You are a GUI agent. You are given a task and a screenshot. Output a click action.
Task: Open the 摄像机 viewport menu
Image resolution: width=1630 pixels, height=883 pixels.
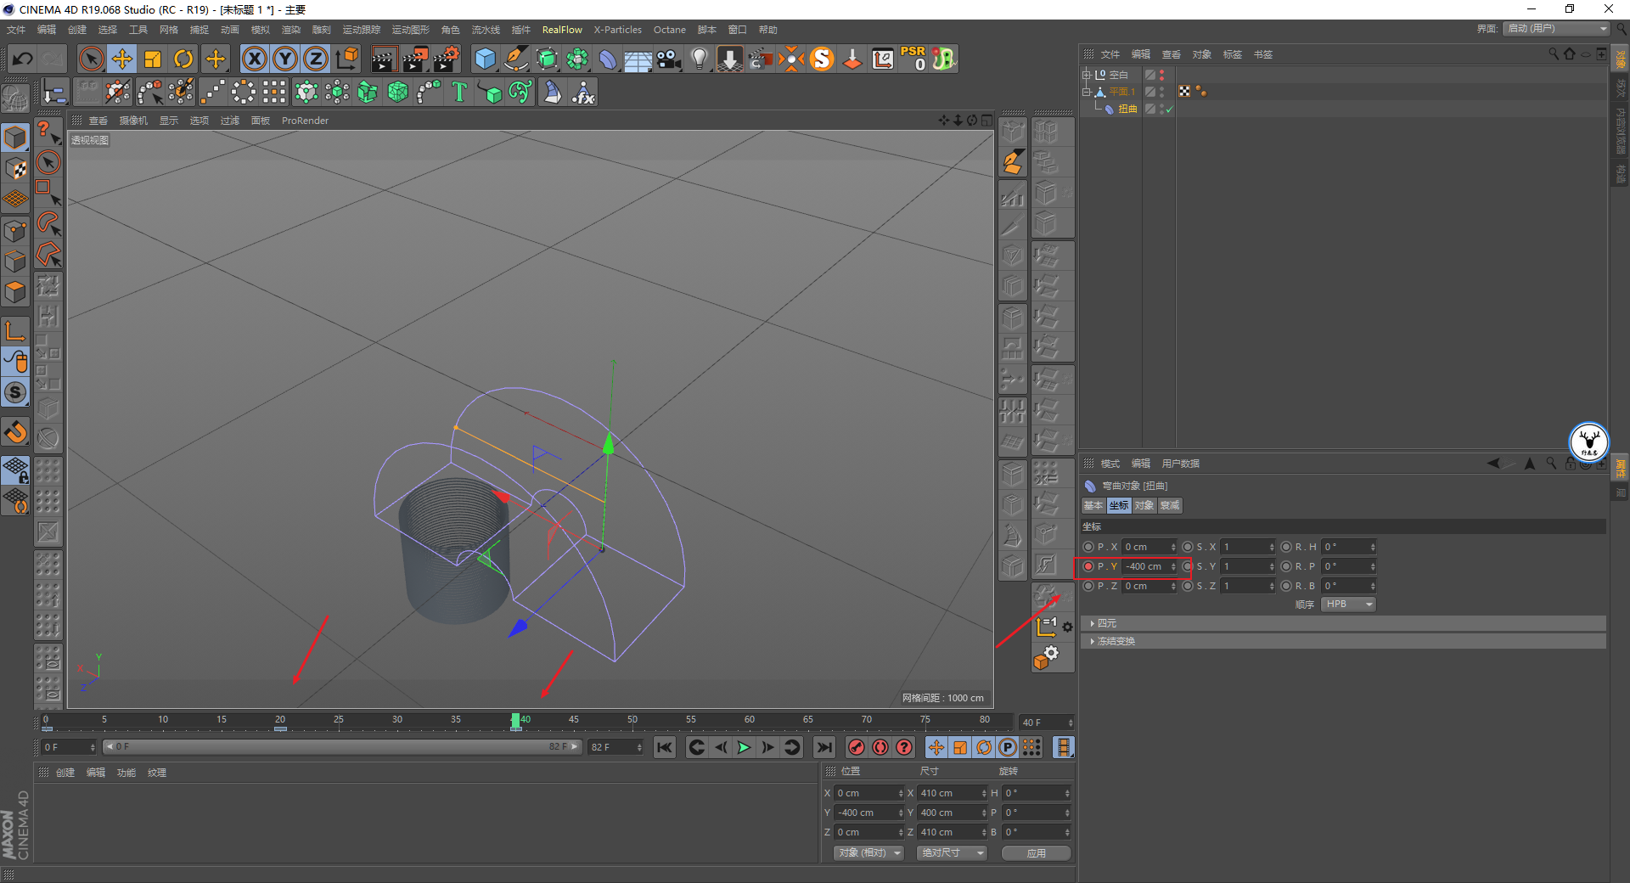(x=133, y=121)
